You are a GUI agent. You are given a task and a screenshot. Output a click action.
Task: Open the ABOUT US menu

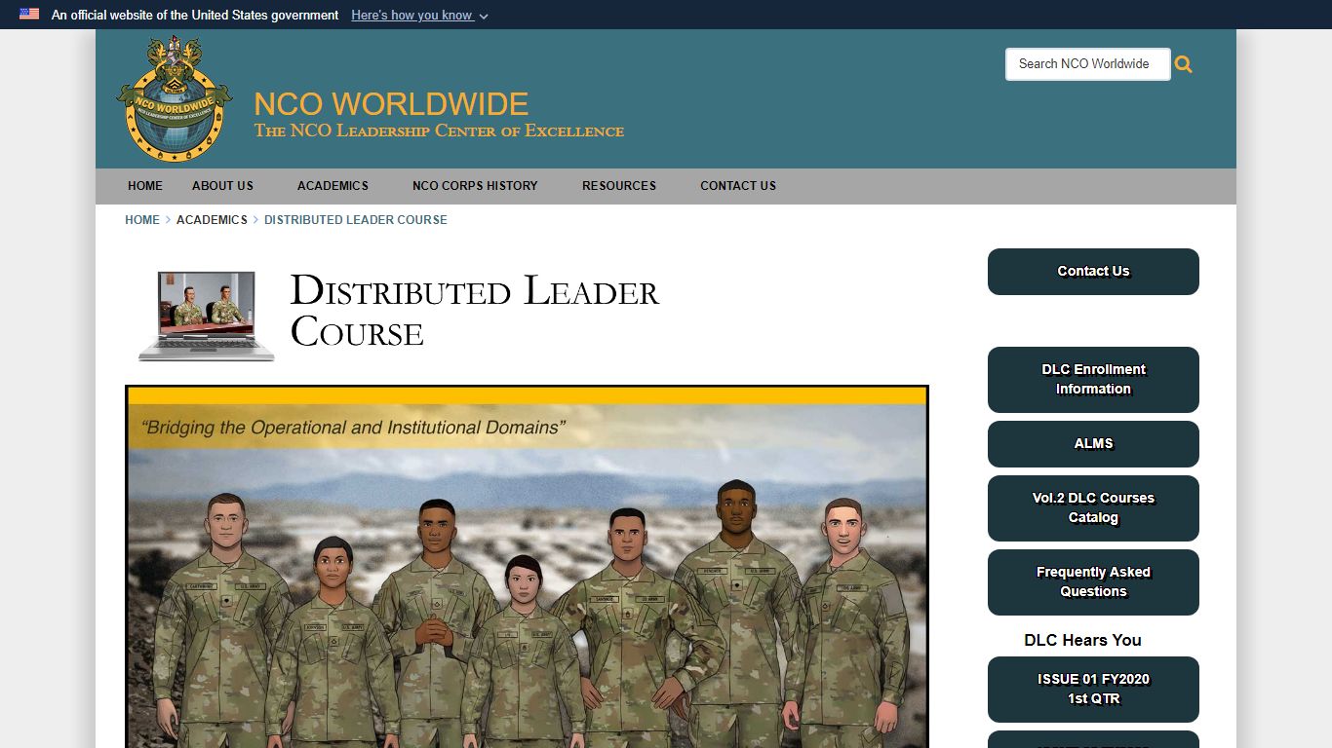222,186
